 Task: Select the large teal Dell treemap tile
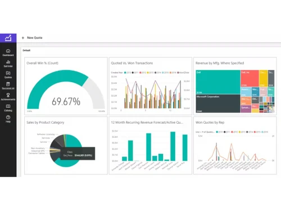pos(218,82)
